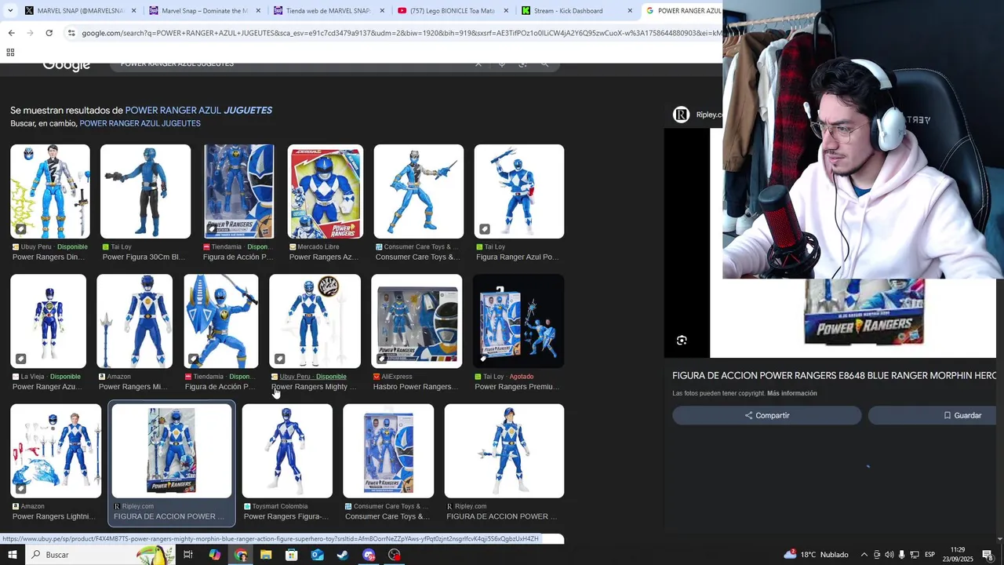Open the Ripley.com source in preview panel

coord(698,115)
